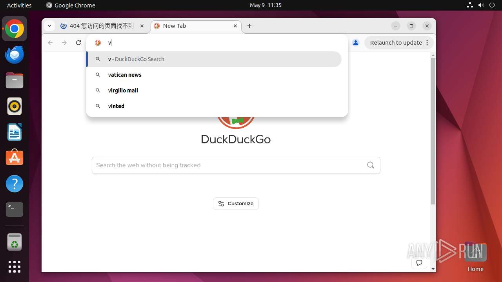Open the clock and calendar panel
This screenshot has height=282, width=502.
(x=266, y=5)
